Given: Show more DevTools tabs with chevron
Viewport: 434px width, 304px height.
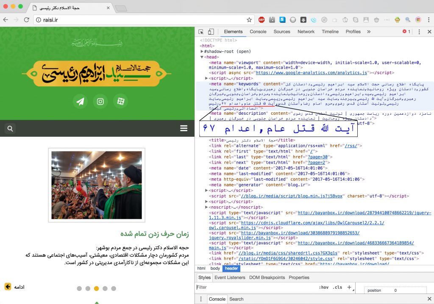Looking at the screenshot, I should [369, 32].
